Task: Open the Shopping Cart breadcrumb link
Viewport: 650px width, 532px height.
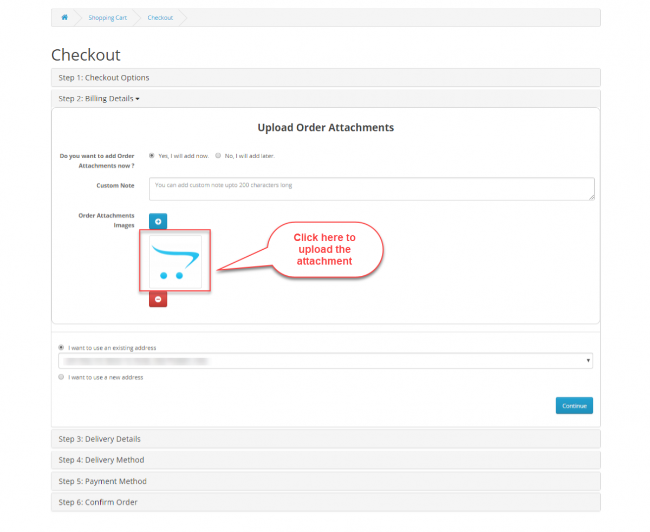Action: 107,17
